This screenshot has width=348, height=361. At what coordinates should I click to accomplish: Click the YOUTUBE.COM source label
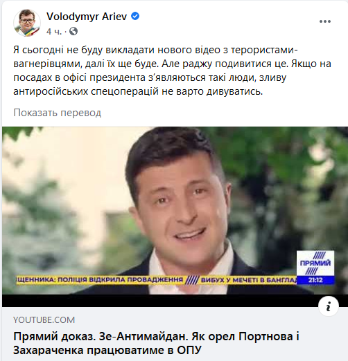pyautogui.click(x=44, y=320)
